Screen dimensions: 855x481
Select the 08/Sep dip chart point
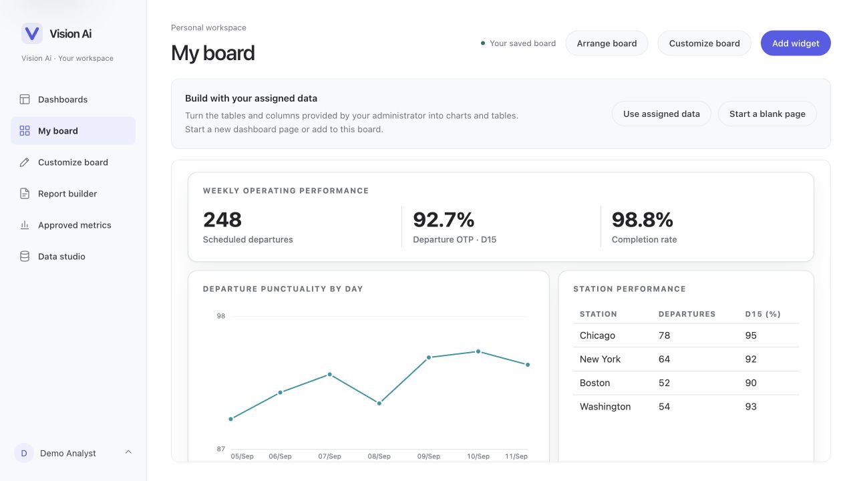pos(379,403)
